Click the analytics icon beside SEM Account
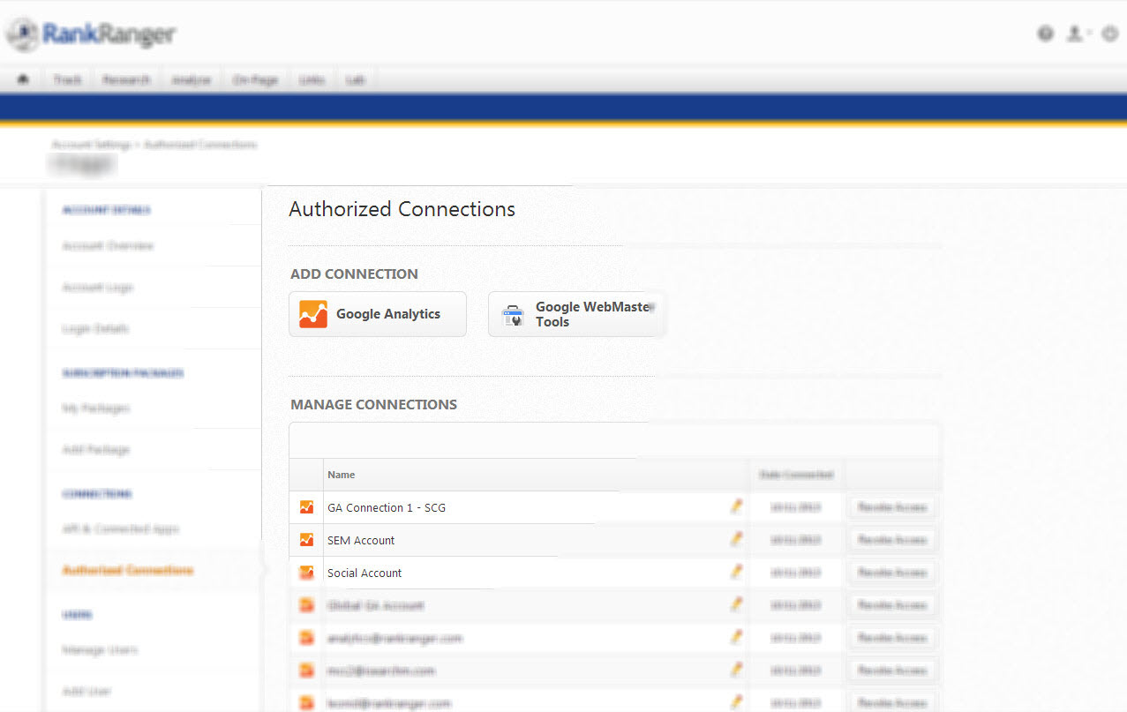 306,540
